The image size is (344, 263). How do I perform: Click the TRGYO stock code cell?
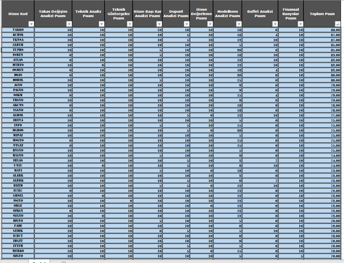[18, 100]
